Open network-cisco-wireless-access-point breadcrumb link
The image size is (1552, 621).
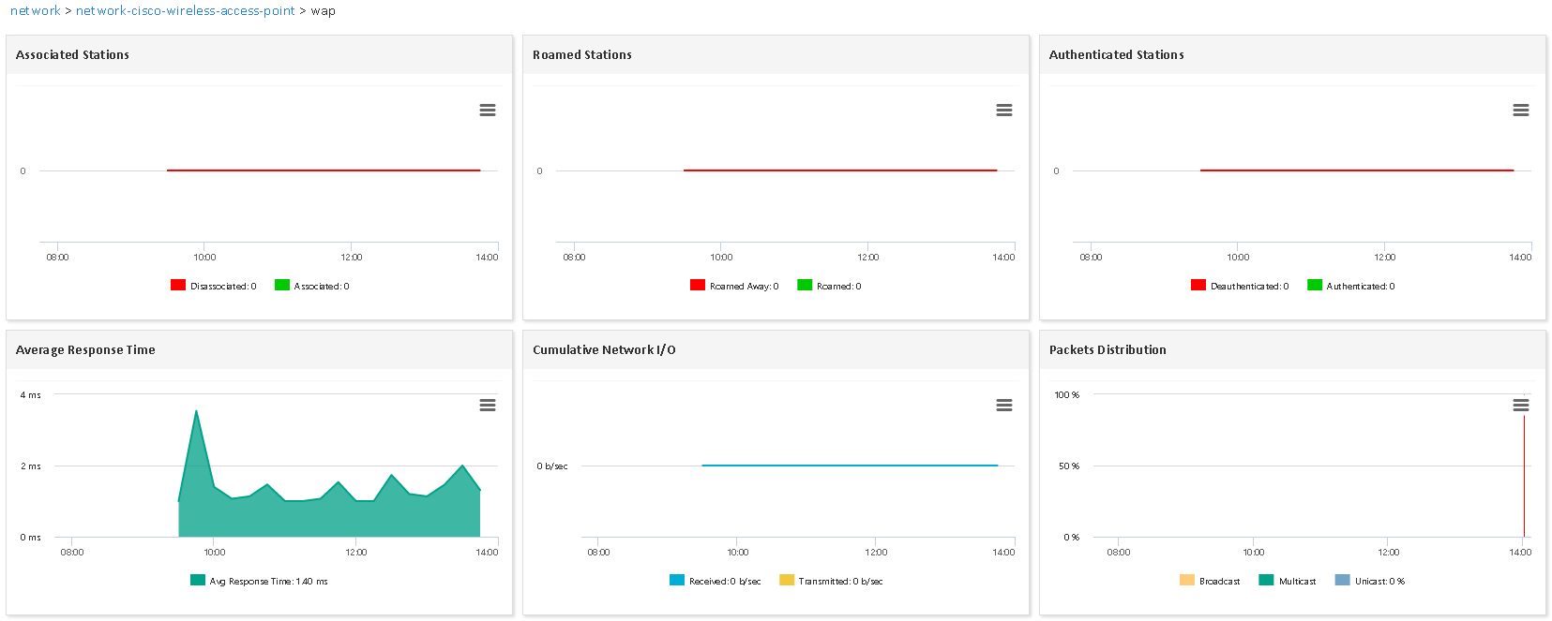pyautogui.click(x=185, y=11)
